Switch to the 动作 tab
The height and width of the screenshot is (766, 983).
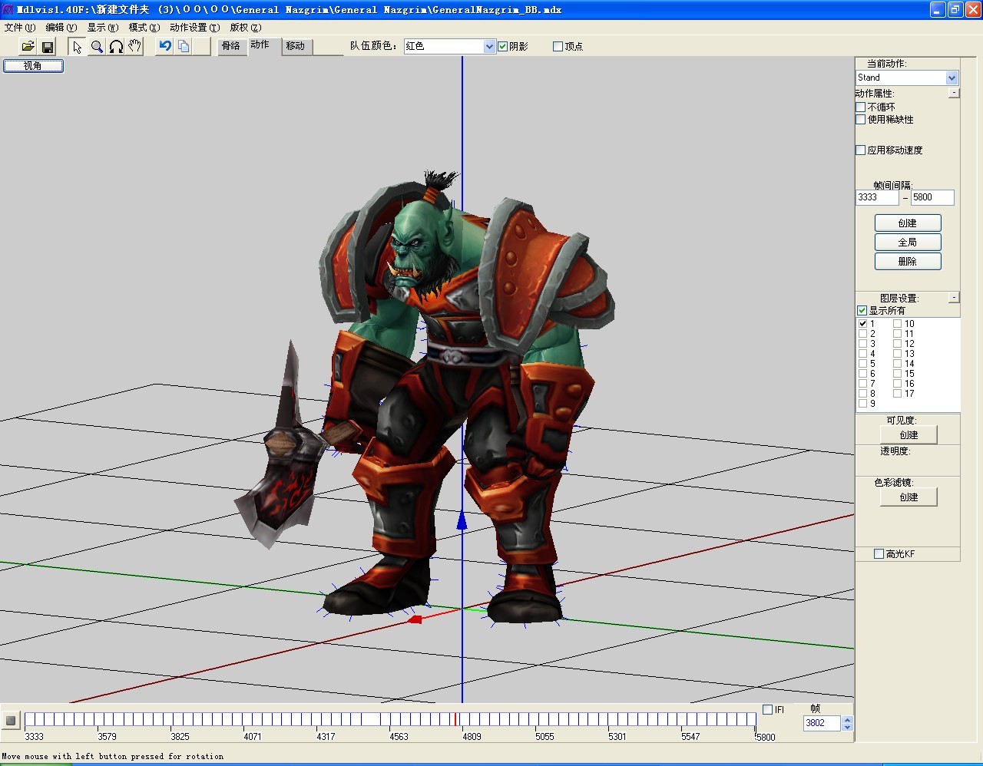pos(260,45)
